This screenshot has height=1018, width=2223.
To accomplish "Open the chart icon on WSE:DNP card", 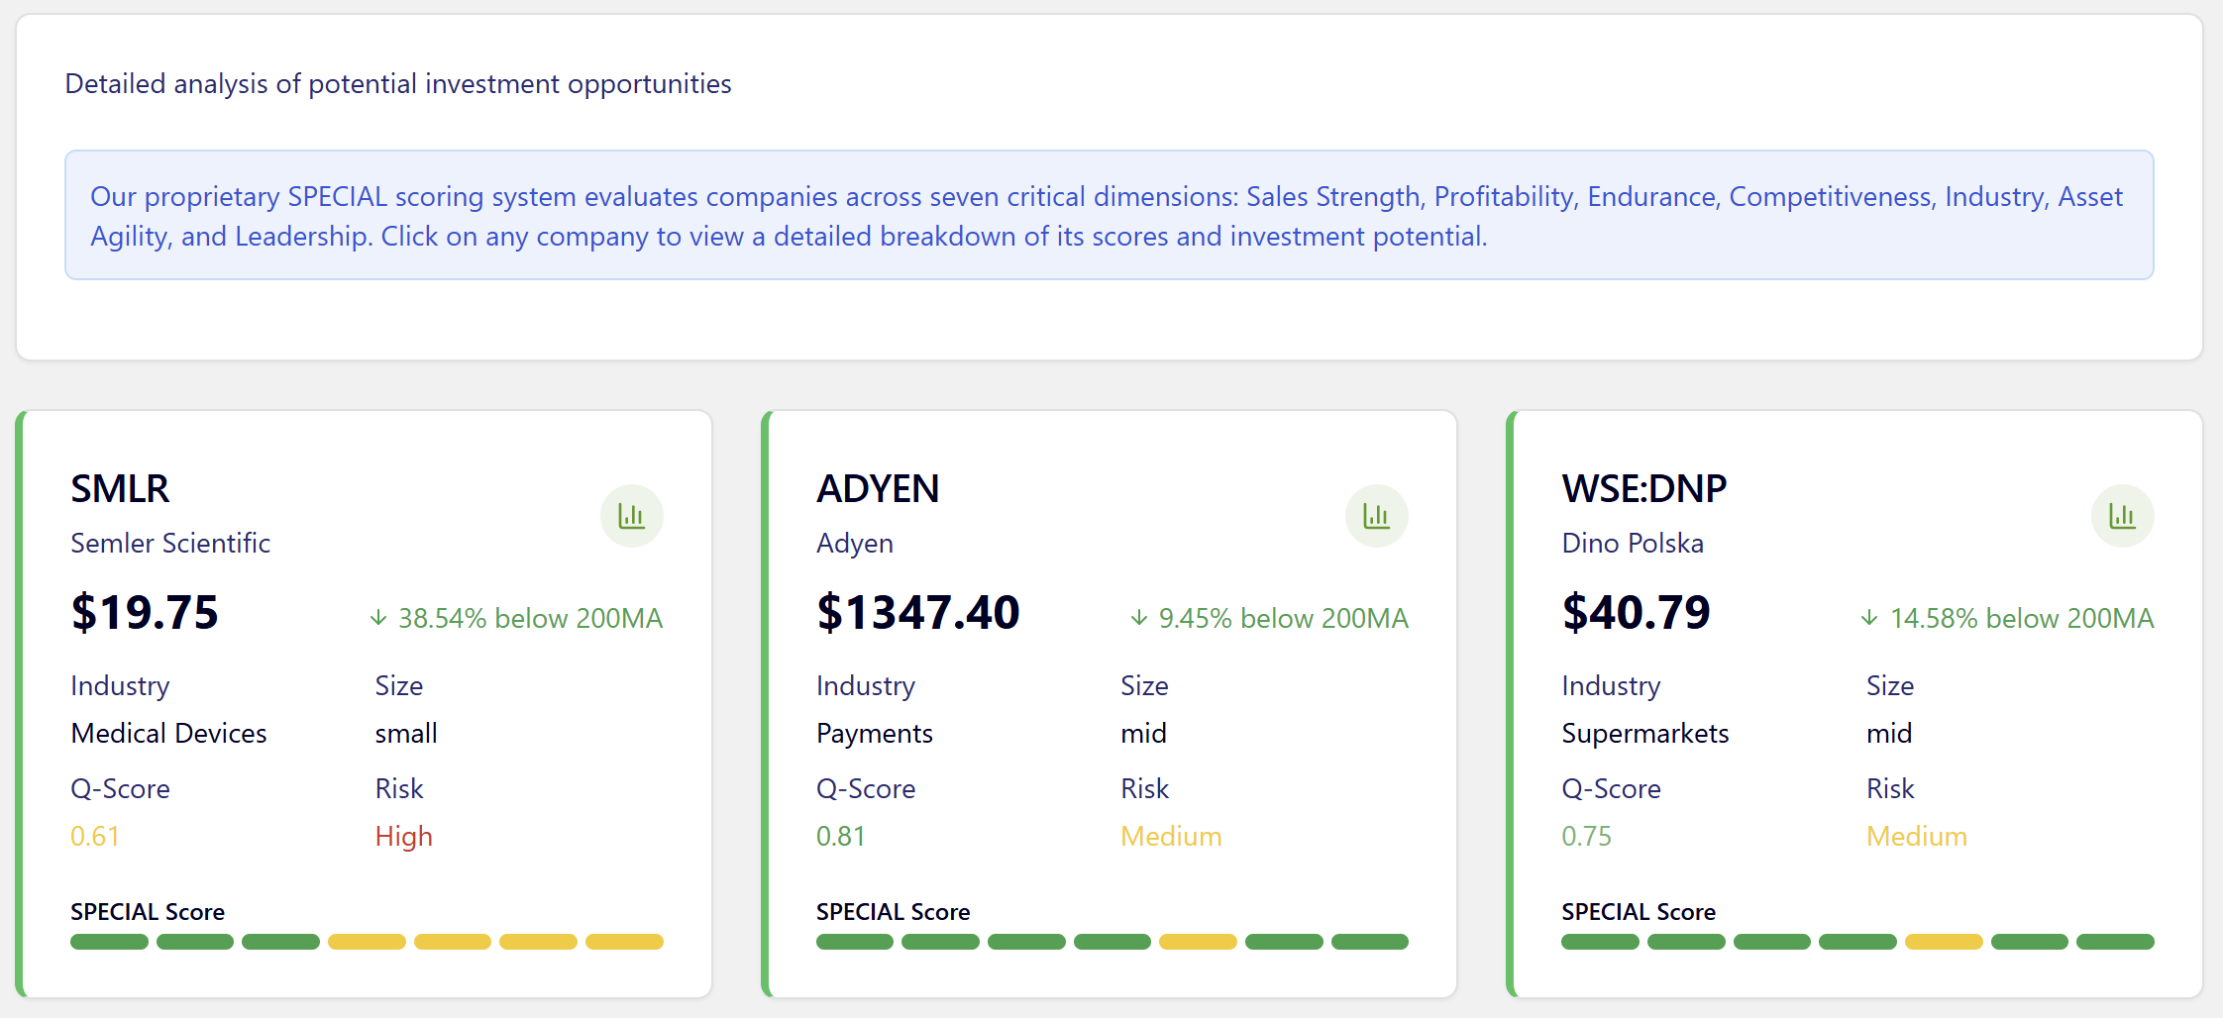I will (x=2123, y=516).
